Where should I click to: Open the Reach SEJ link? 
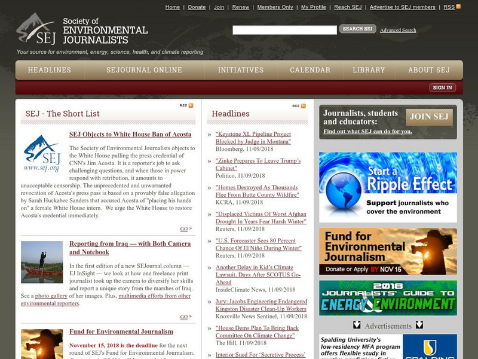348,7
